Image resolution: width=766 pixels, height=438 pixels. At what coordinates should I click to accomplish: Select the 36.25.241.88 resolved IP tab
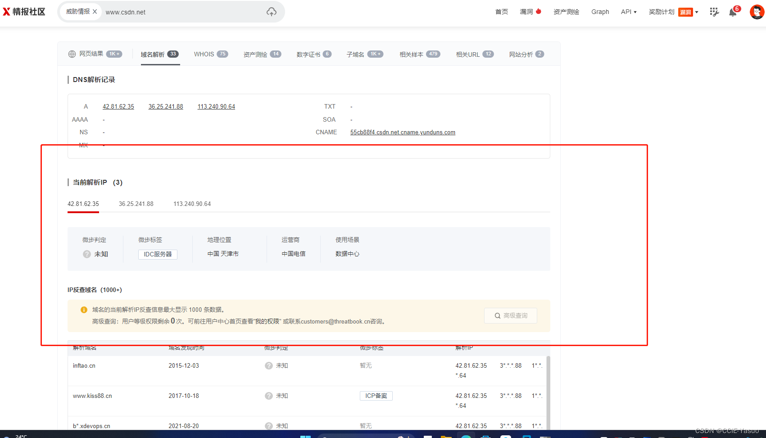[x=136, y=204]
